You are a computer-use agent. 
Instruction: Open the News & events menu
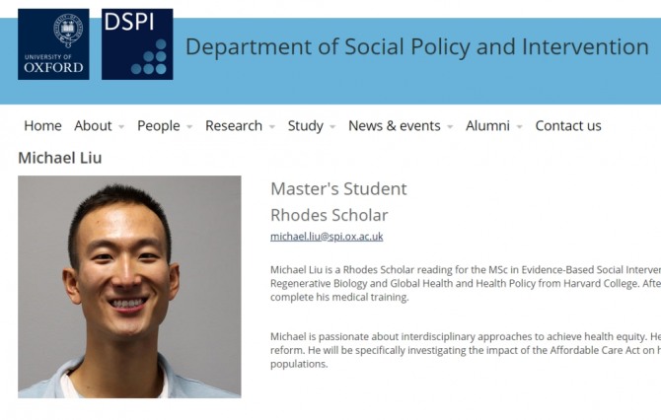point(394,126)
